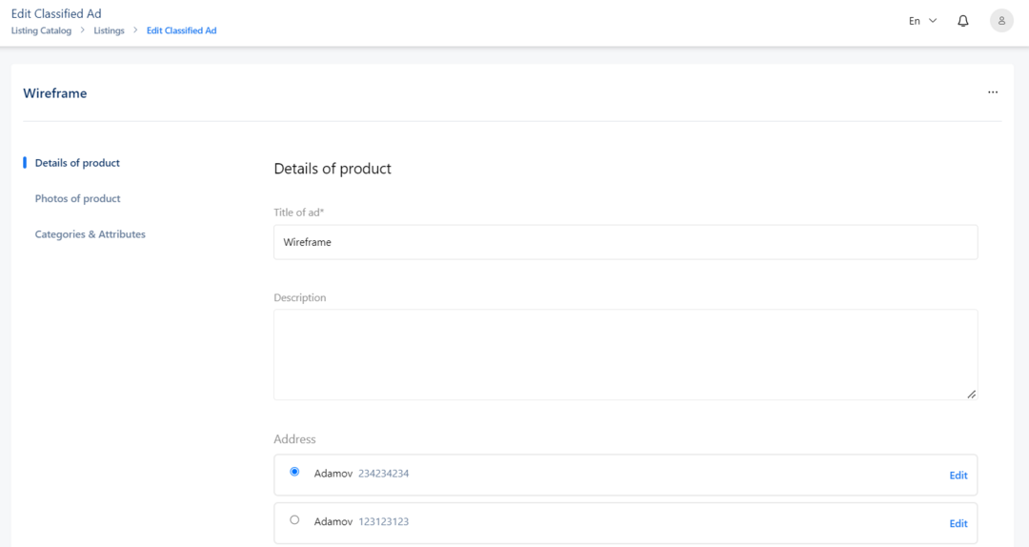Switch to Photos of product section

(77, 198)
